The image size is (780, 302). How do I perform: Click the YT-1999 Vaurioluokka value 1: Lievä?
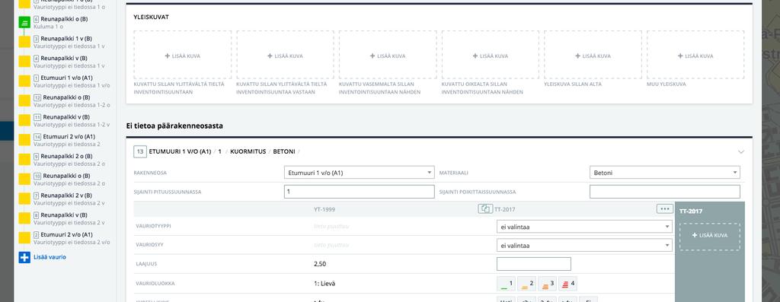click(x=324, y=284)
